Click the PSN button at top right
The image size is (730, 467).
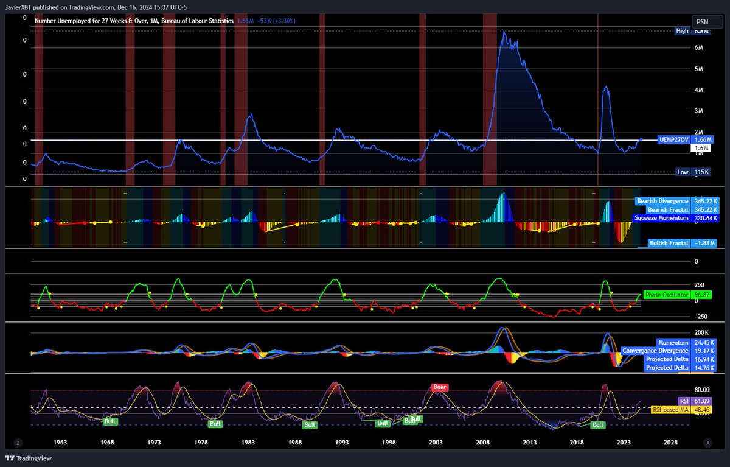point(707,21)
